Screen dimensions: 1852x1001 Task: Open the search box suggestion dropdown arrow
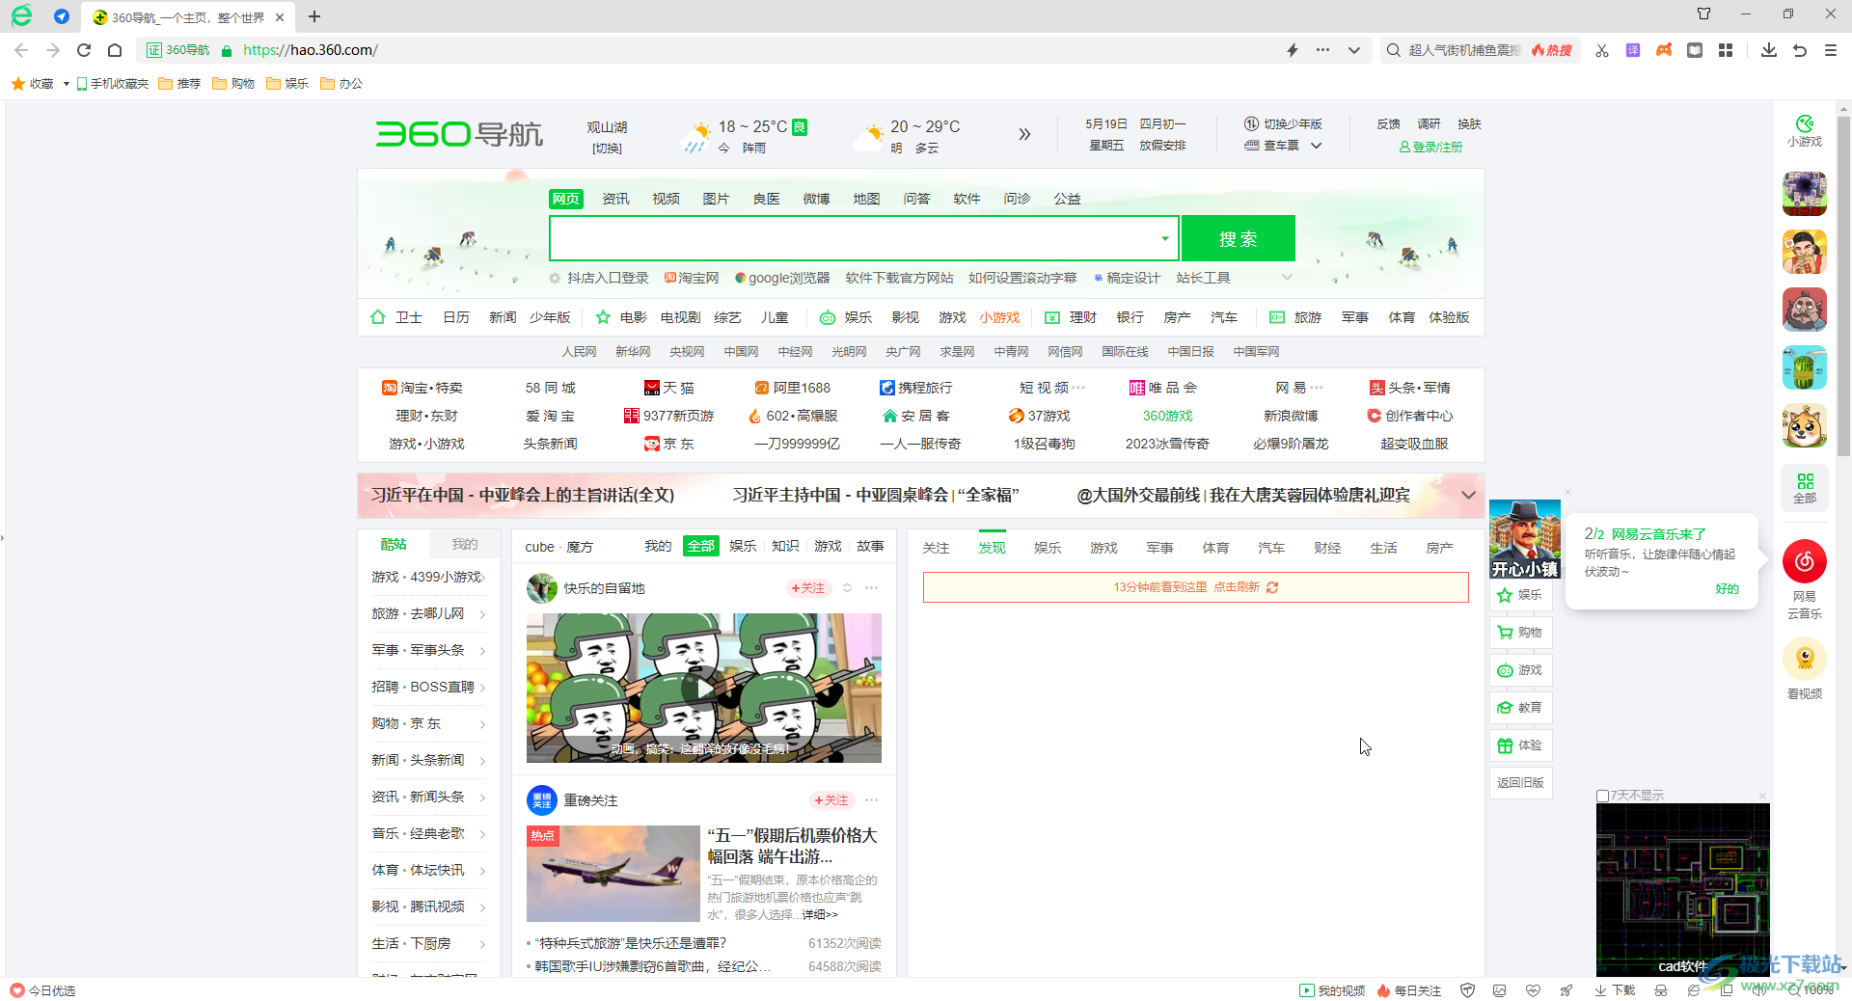coord(1165,238)
